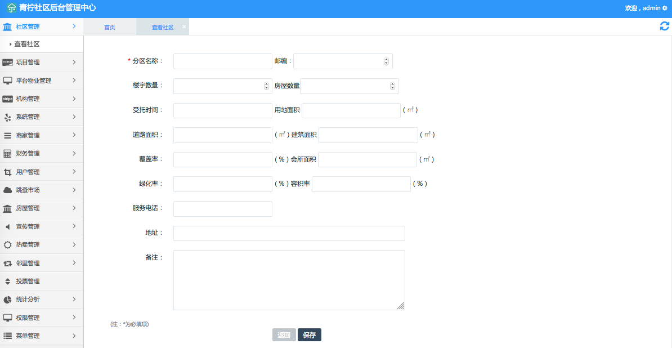Viewport: 672px width, 348px height.
Task: Expand 菜单管理 chevron
Action: pos(74,336)
